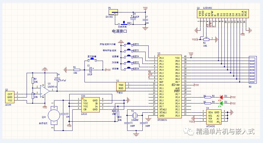
Task: Click the Y1 12MHZ crystal symbol
Action: [x=135, y=115]
